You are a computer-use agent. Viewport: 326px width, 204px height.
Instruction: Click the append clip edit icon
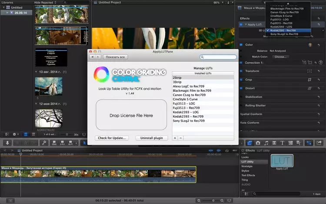pos(70,143)
